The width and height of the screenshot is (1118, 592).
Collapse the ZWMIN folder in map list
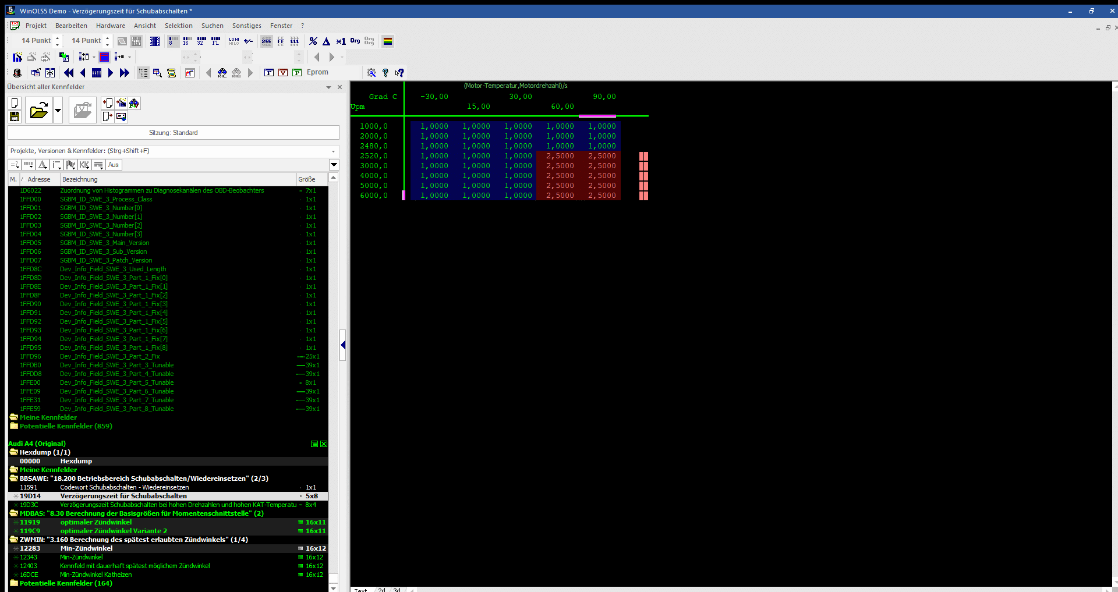pyautogui.click(x=13, y=540)
